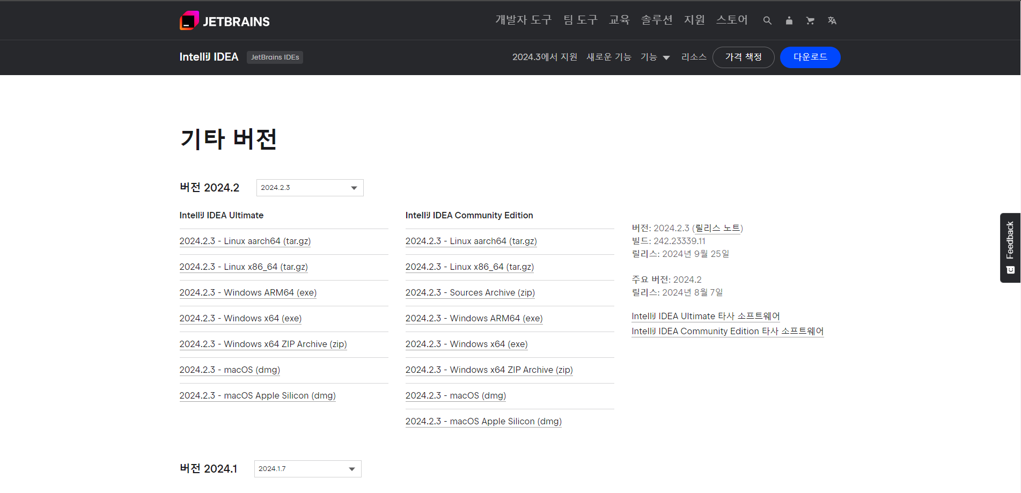The width and height of the screenshot is (1021, 493).
Task: Click the JetBrains logo
Action: (224, 20)
